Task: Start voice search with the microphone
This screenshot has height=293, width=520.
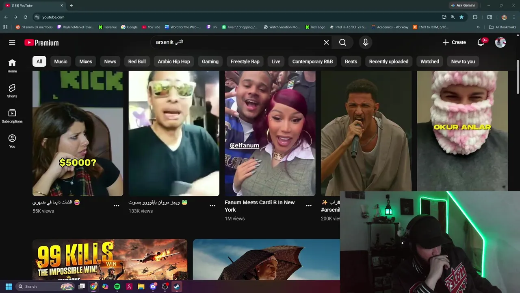Action: click(x=366, y=42)
